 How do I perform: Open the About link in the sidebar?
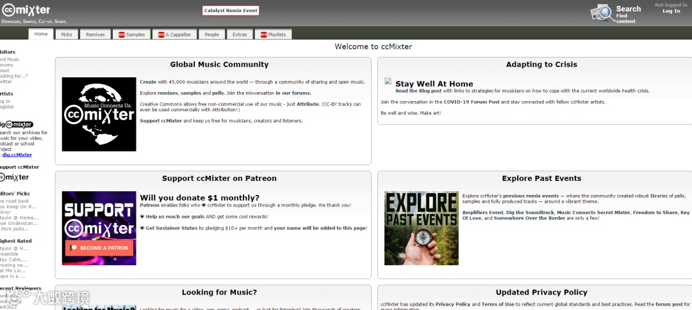click(x=4, y=70)
